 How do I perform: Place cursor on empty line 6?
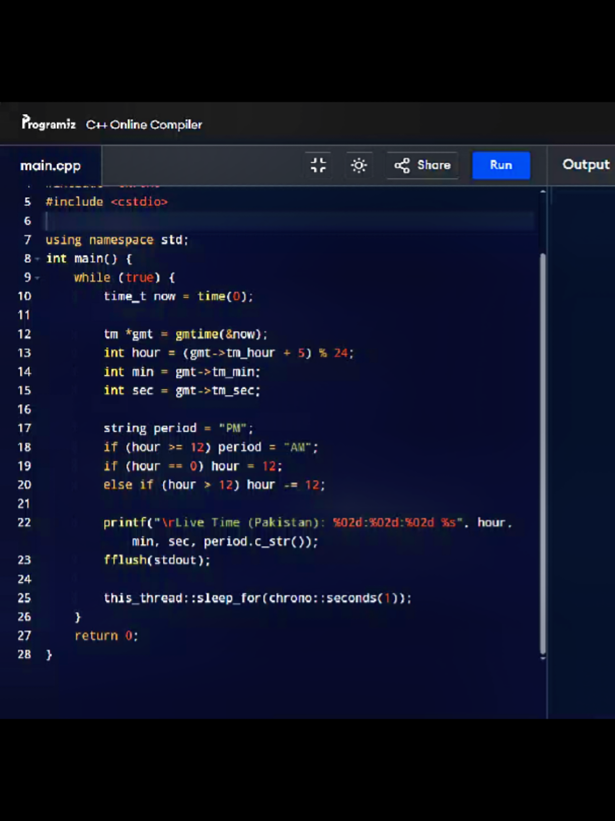coord(290,221)
